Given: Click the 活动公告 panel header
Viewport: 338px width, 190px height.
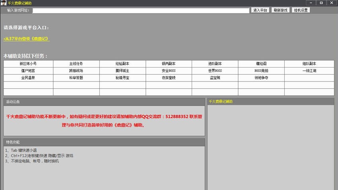Looking at the screenshot, I should click(x=104, y=102).
